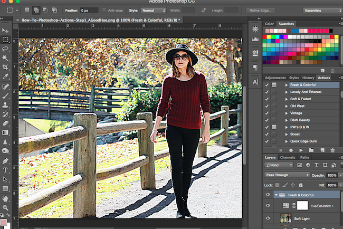Viewport: 343px width, 229px height.
Task: Select the Crop tool in the toolbar
Action: point(5,67)
